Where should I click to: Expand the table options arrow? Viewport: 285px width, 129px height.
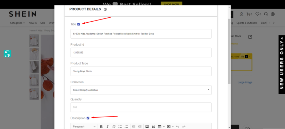(164, 127)
